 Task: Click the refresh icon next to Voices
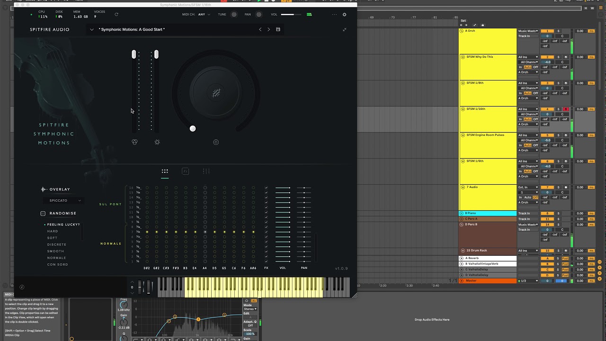(x=116, y=14)
